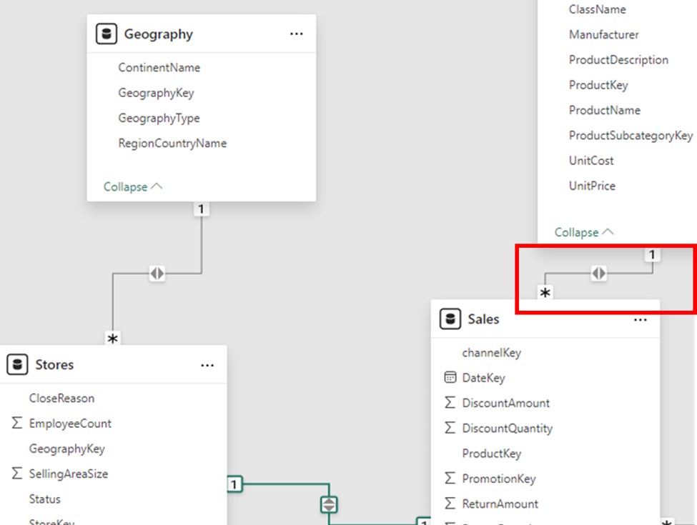Open the Geography table more options menu

click(297, 34)
